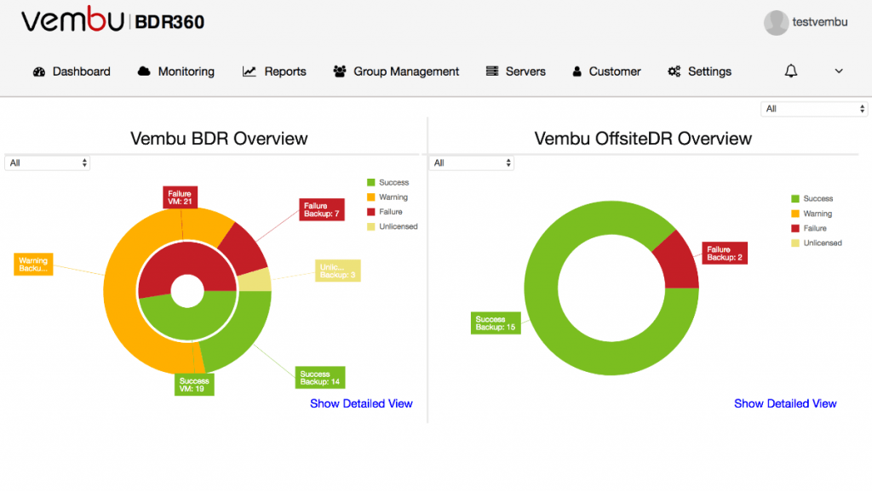Image resolution: width=872 pixels, height=491 pixels.
Task: Click the Reports chart icon
Action: point(250,71)
